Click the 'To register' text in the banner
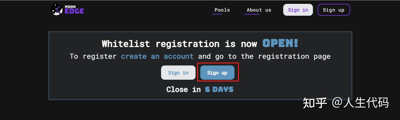This screenshot has width=400, height=120. 93,56
